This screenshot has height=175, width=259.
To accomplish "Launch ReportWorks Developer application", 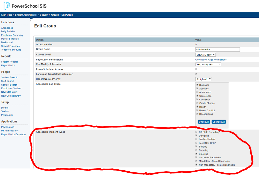I will [x=14, y=134].
